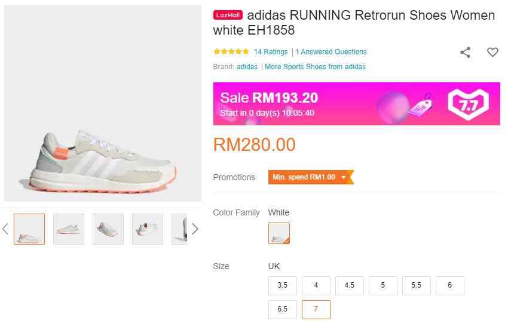Choose UK size 7 option

pyautogui.click(x=316, y=310)
